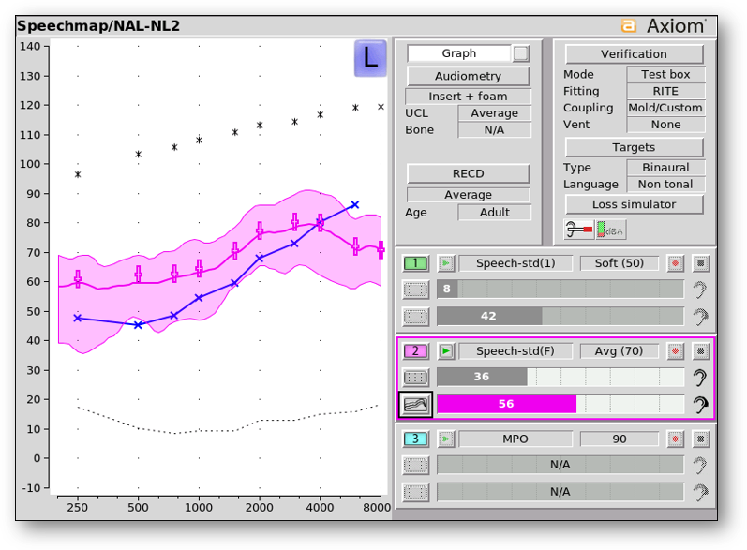Select test number 3 cyan button
Screen dimensions: 747x550
point(415,439)
